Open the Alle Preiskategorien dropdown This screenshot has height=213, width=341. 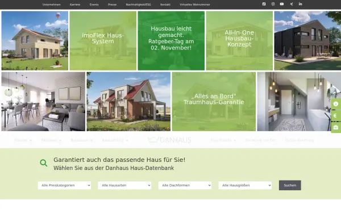[x=64, y=185]
